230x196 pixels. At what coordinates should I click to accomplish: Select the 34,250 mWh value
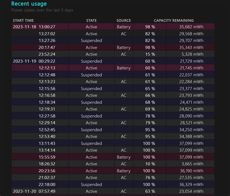pyautogui.click(x=191, y=130)
